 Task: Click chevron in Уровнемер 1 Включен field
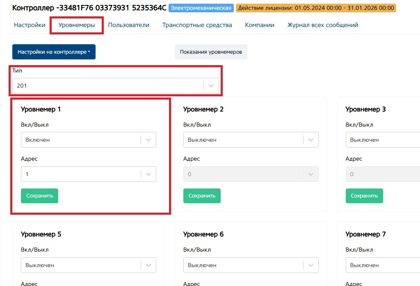[x=148, y=140]
